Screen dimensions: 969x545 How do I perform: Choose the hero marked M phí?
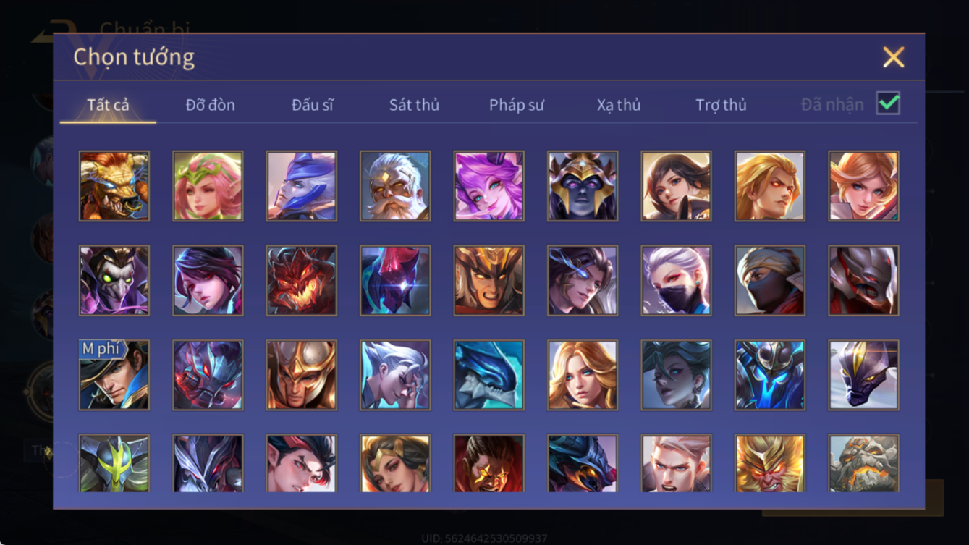(x=114, y=376)
